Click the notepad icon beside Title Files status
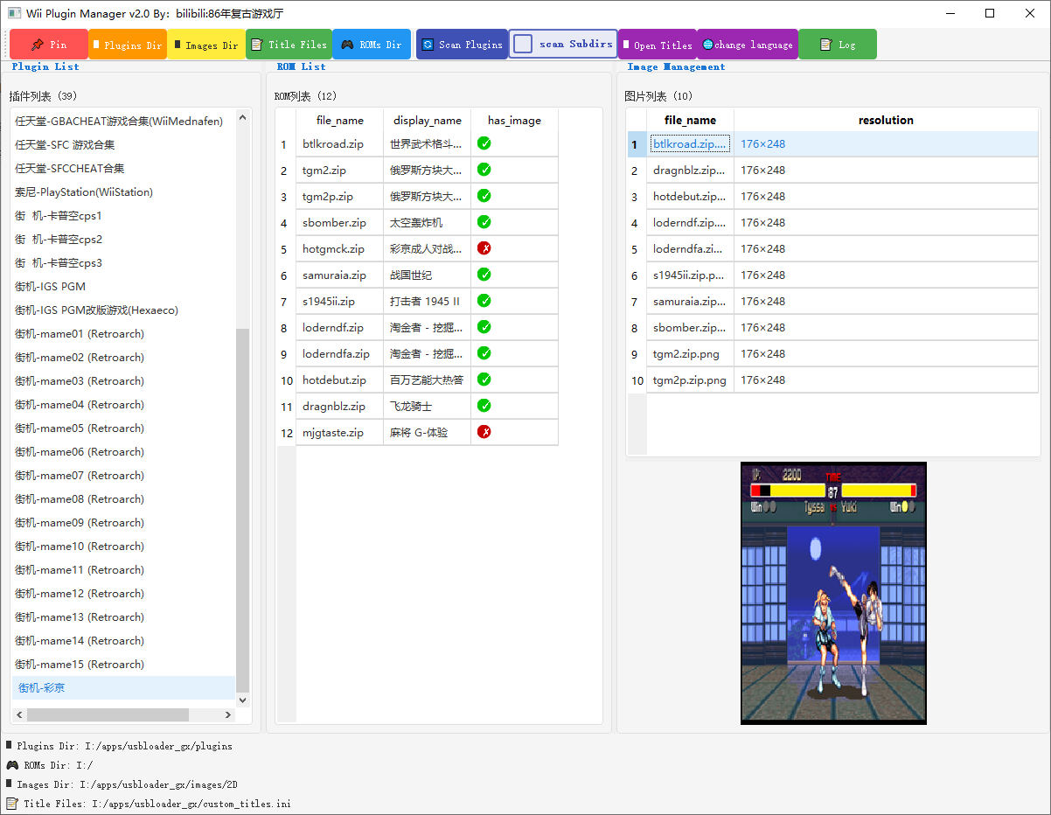The width and height of the screenshot is (1051, 815). click(12, 803)
